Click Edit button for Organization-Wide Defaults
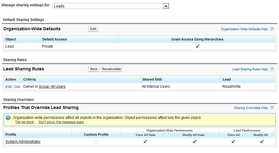 [93, 29]
